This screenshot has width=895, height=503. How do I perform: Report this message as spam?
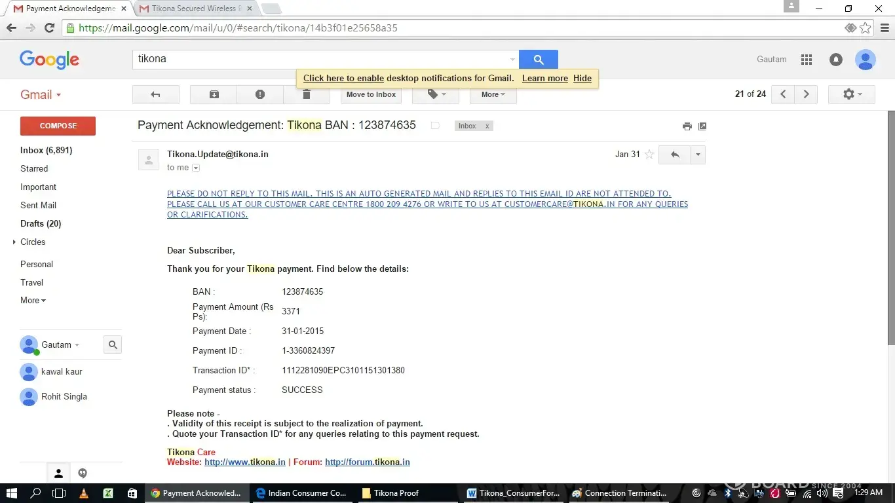point(260,94)
